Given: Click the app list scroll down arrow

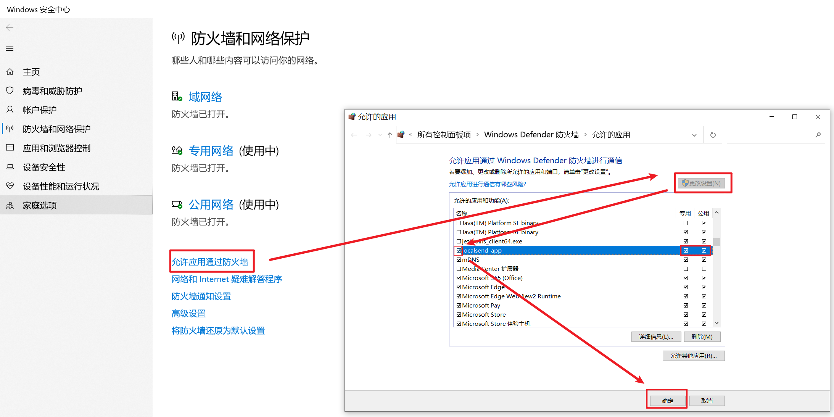Looking at the screenshot, I should point(716,323).
